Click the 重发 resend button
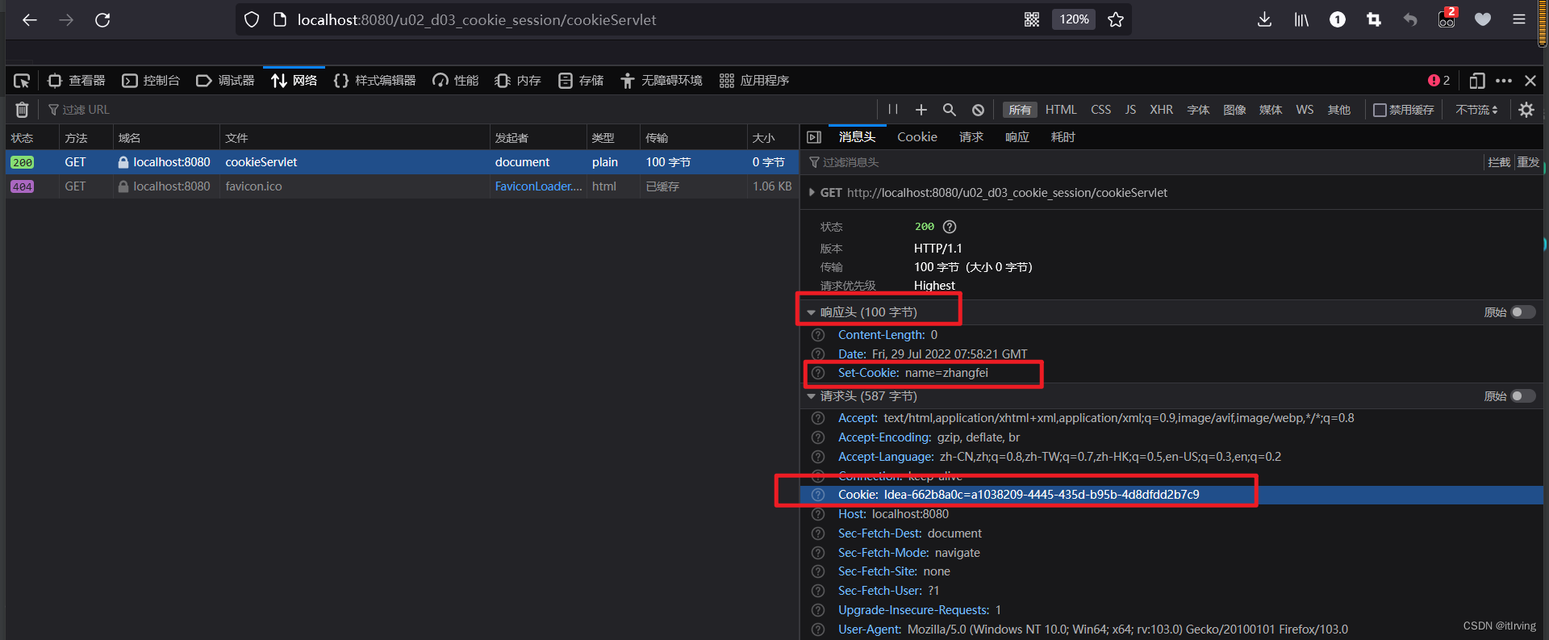1549x640 pixels. (x=1528, y=162)
